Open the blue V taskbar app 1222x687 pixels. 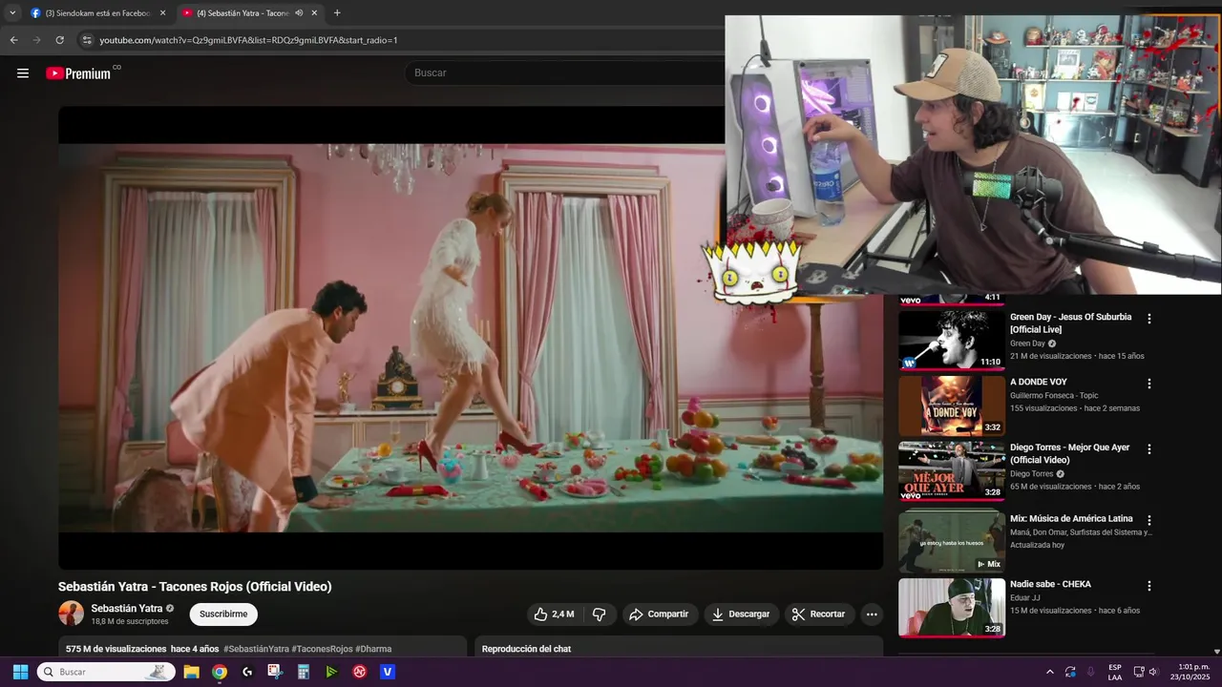point(388,672)
